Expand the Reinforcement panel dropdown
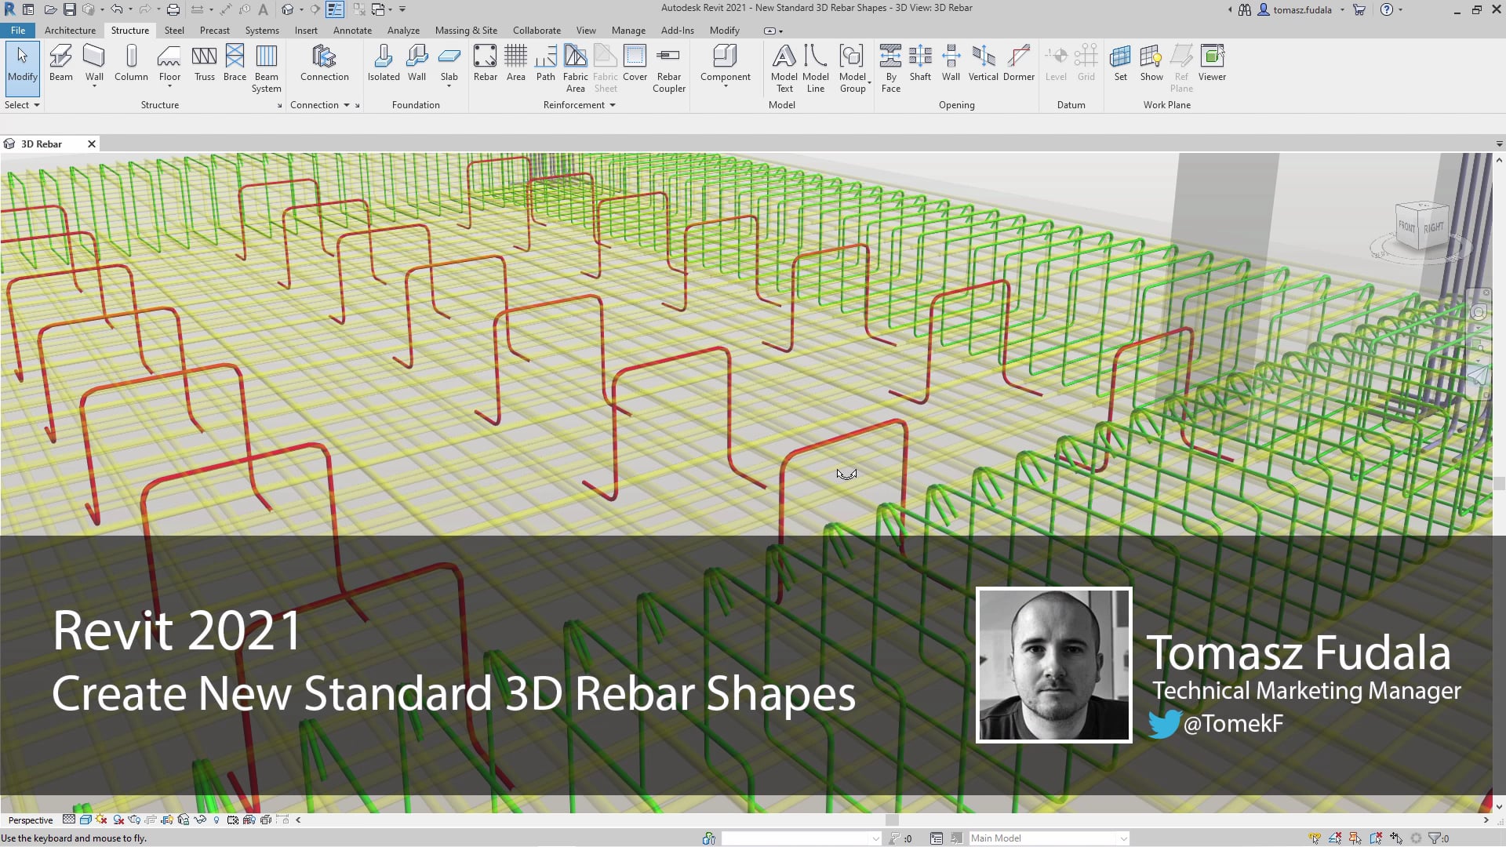 click(613, 104)
